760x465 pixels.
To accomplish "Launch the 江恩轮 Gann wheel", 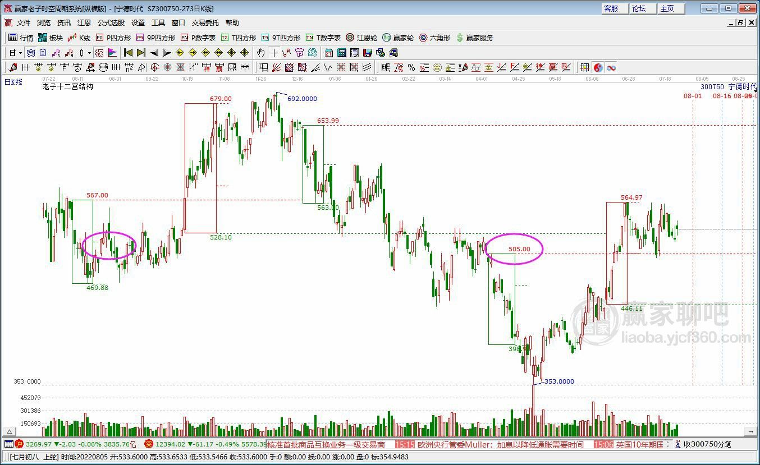I will click(361, 38).
